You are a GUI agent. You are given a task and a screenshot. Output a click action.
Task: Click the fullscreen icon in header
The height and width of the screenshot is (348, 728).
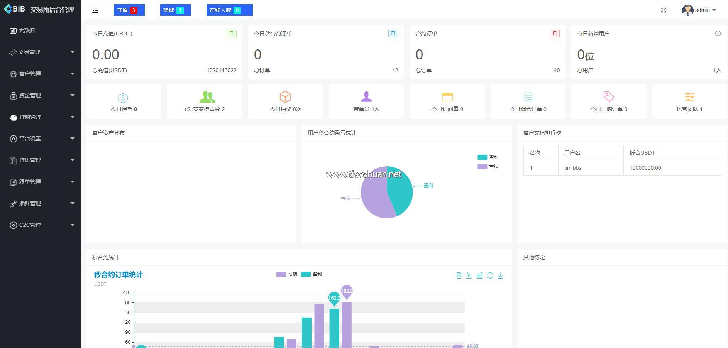pos(664,10)
